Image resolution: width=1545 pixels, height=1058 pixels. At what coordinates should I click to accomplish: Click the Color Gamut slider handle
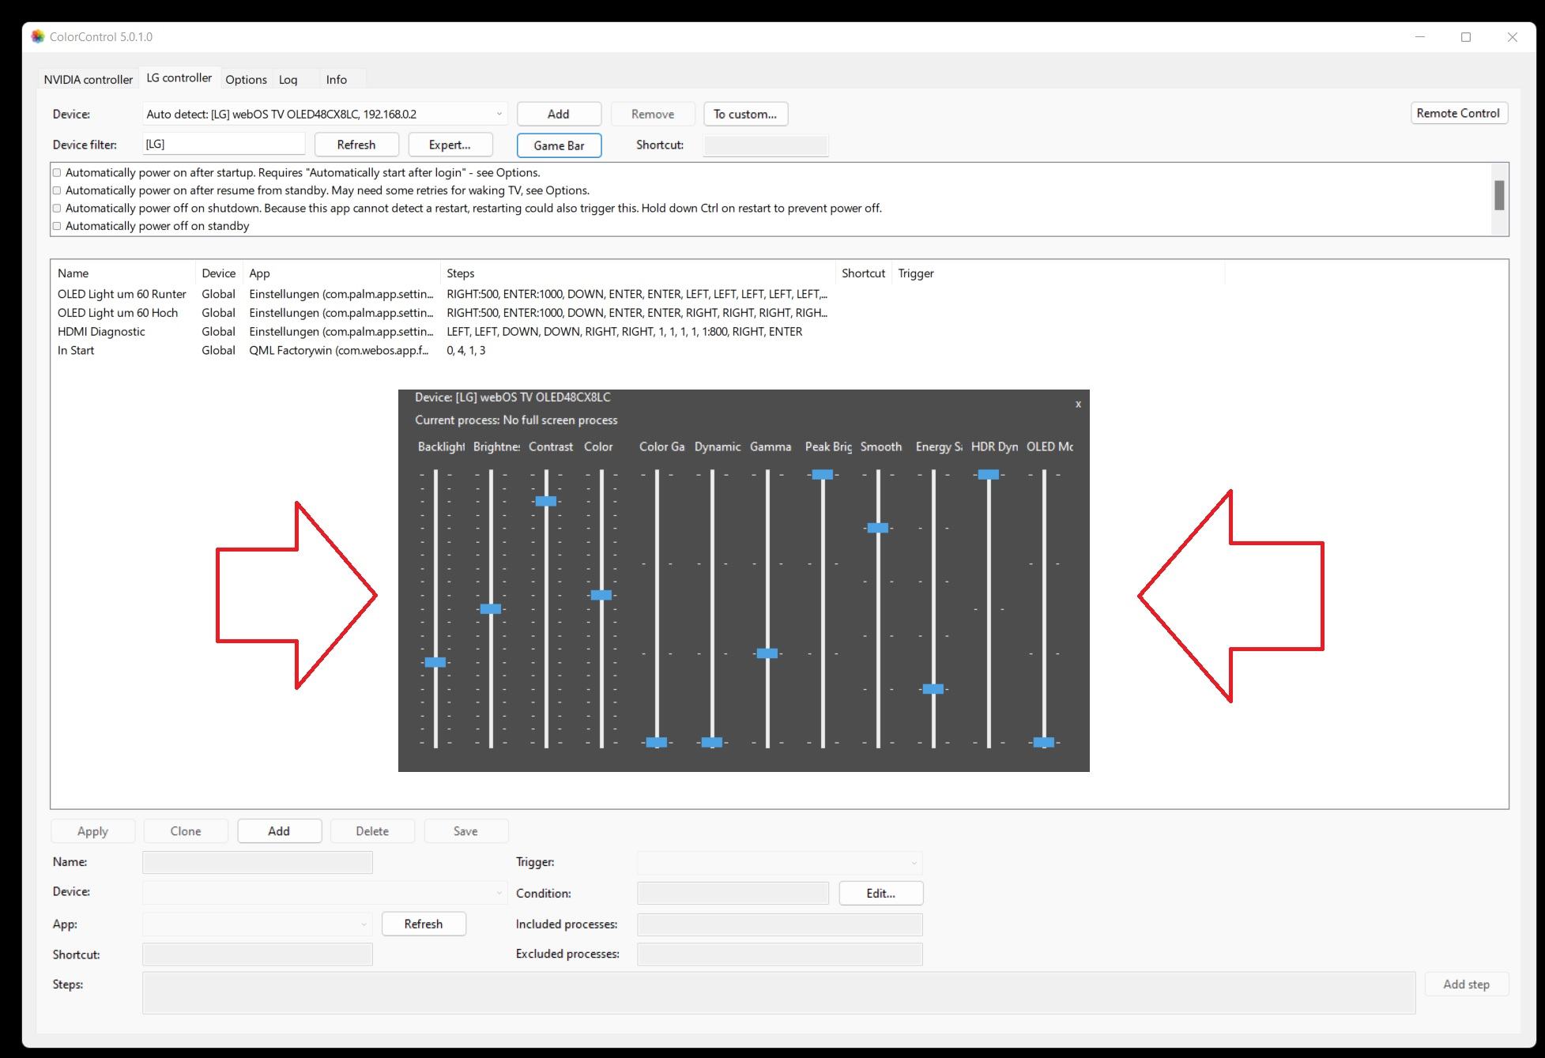pos(657,742)
